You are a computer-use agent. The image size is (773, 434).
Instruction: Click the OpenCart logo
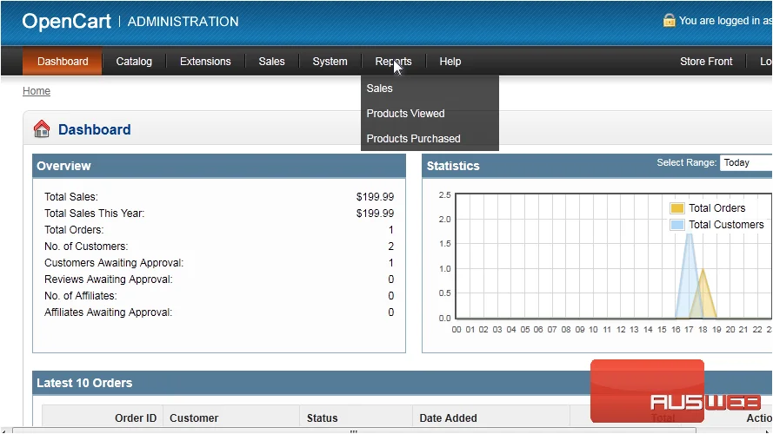(67, 21)
